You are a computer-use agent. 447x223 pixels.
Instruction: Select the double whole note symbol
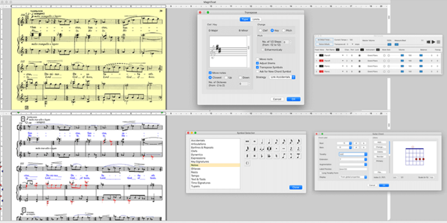247,142
